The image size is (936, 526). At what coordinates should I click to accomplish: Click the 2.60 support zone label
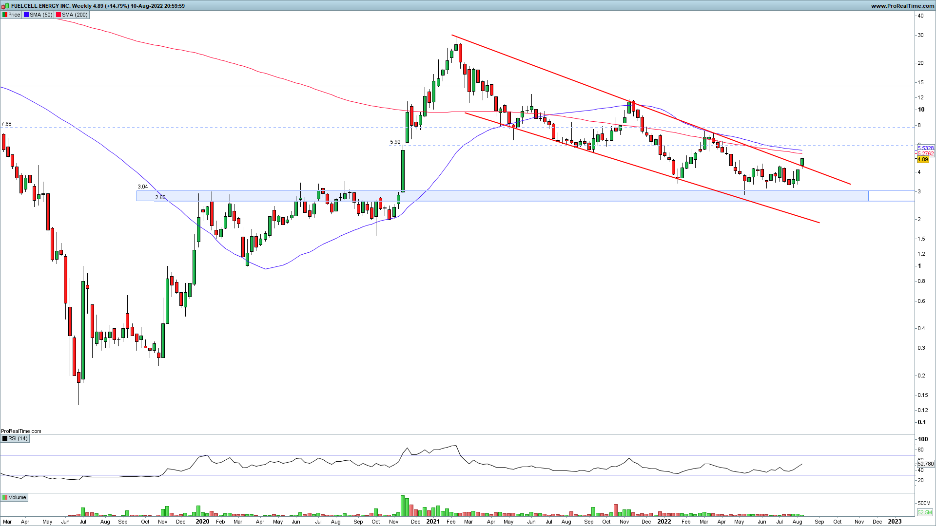160,197
